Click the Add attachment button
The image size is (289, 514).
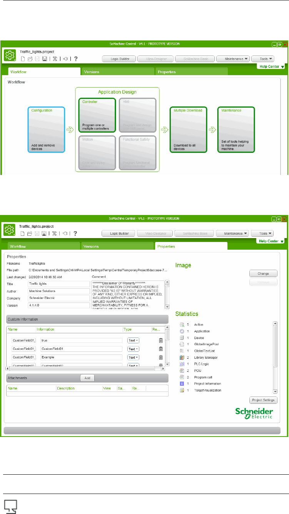[87, 378]
